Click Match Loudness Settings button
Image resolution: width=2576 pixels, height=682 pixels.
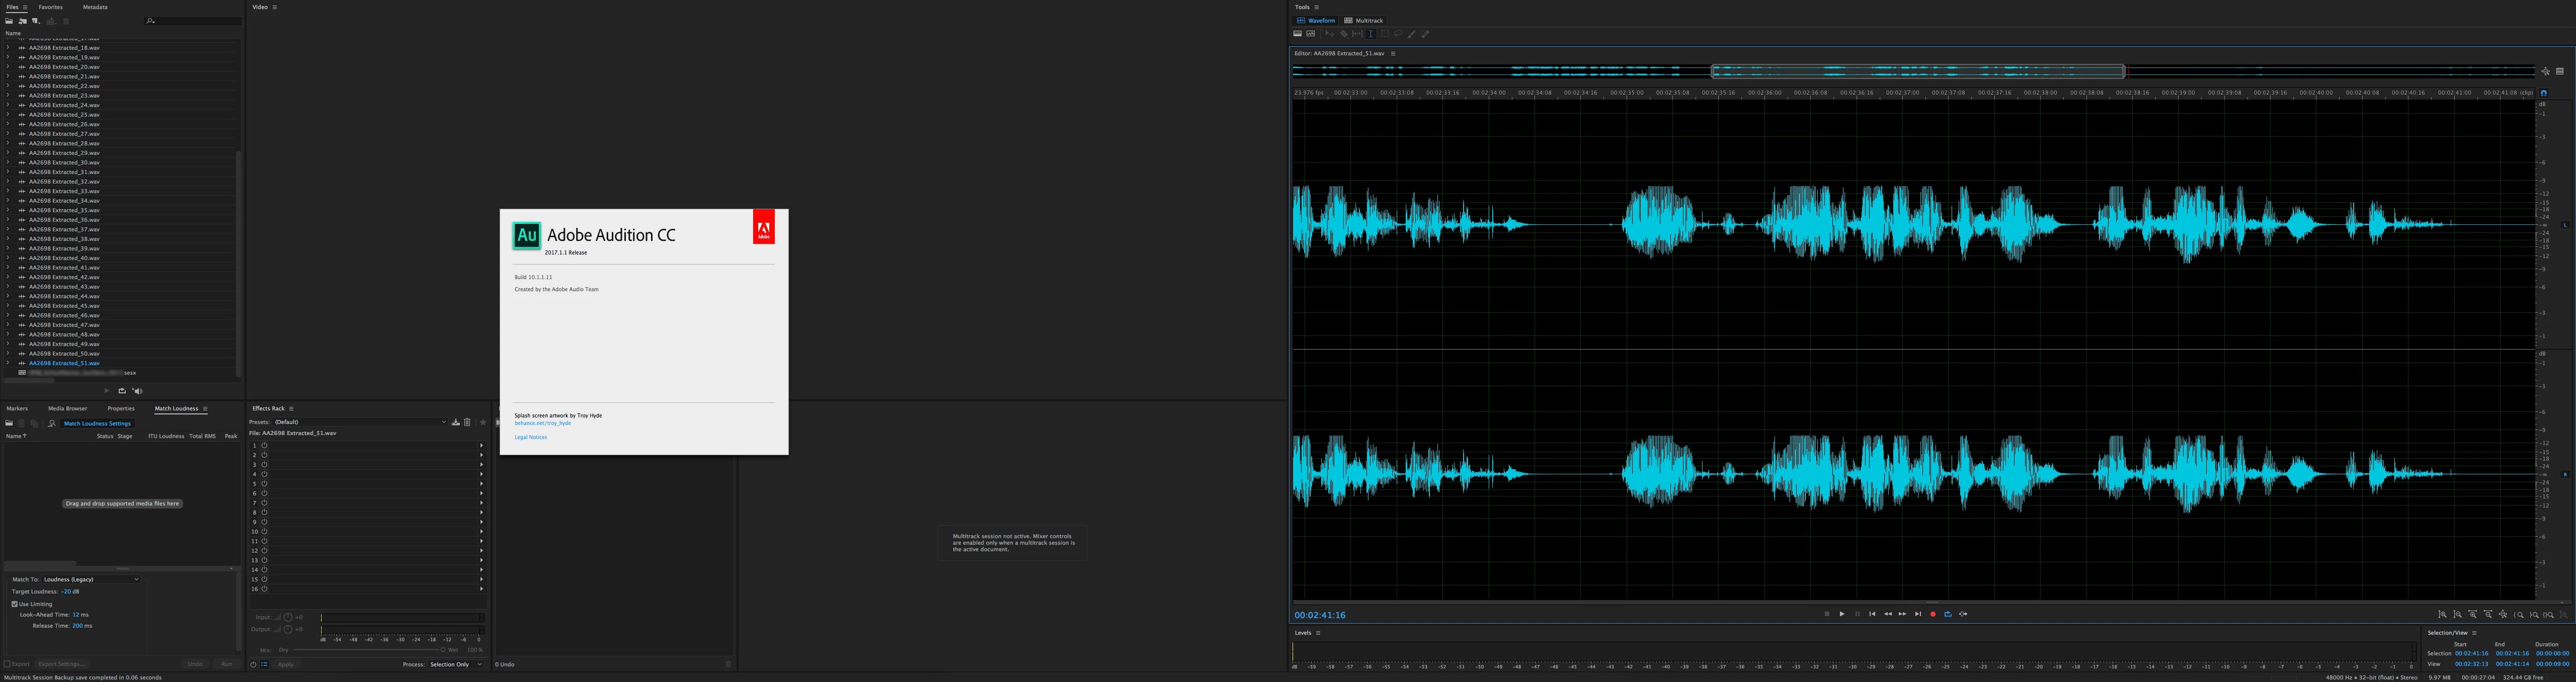tap(97, 423)
